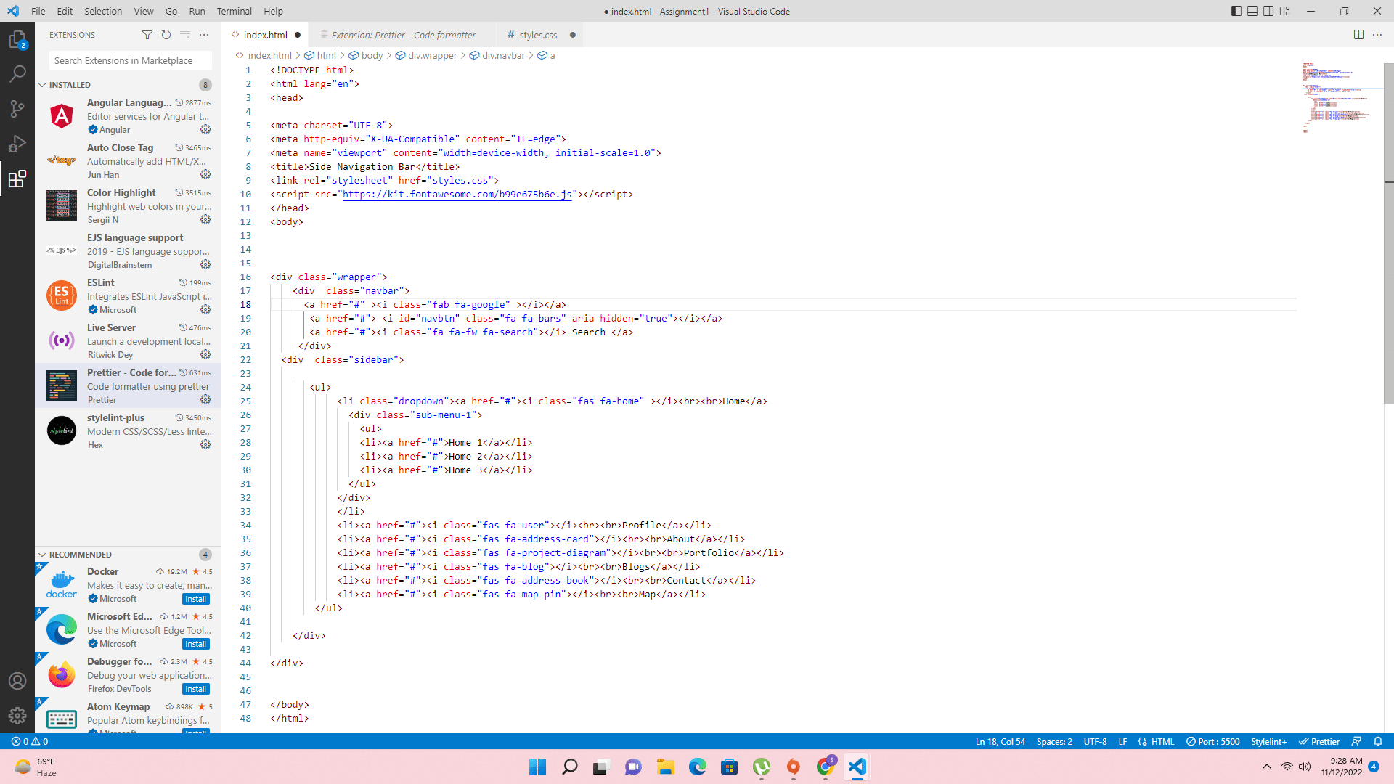The height and width of the screenshot is (784, 1394).
Task: Click the notifications bell in the status bar
Action: [x=1378, y=741]
